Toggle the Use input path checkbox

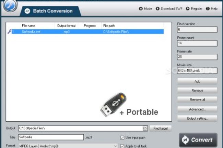tap(122, 137)
